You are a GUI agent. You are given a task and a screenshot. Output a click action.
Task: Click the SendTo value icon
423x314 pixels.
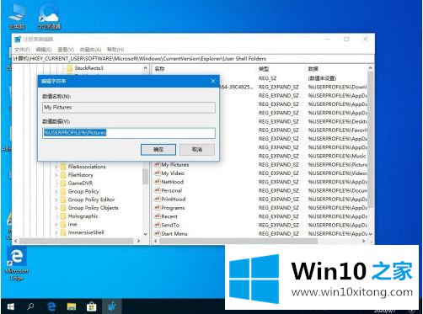[158, 225]
